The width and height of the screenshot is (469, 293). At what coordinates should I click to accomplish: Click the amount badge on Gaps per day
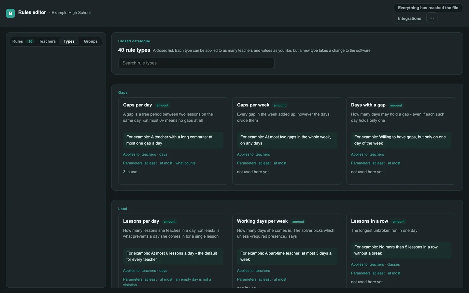[162, 105]
